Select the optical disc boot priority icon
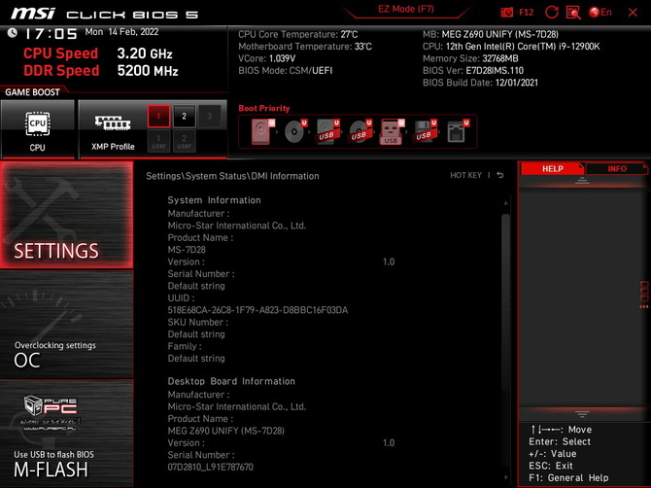Viewport: 651px width, 488px height. click(x=295, y=131)
